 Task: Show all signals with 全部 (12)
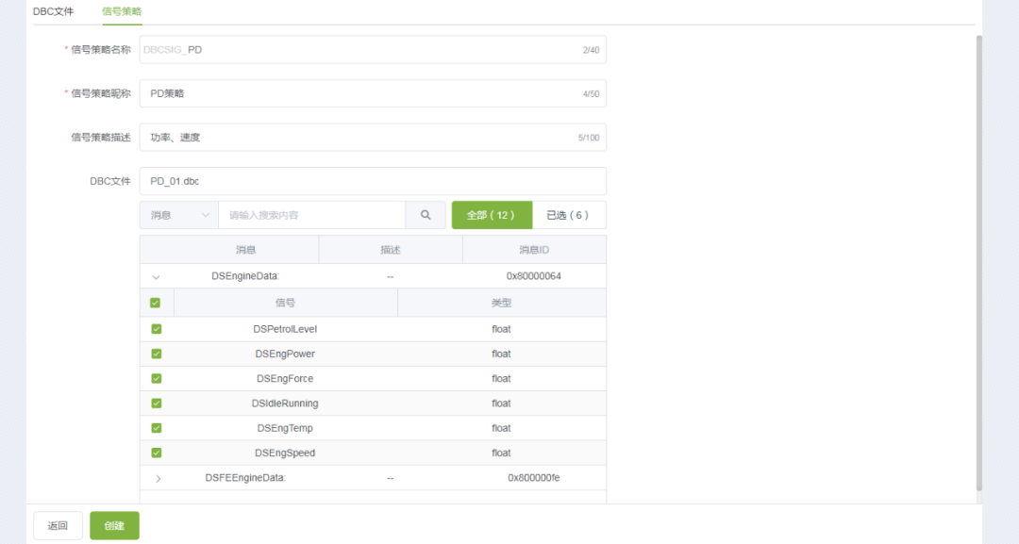pyautogui.click(x=492, y=215)
